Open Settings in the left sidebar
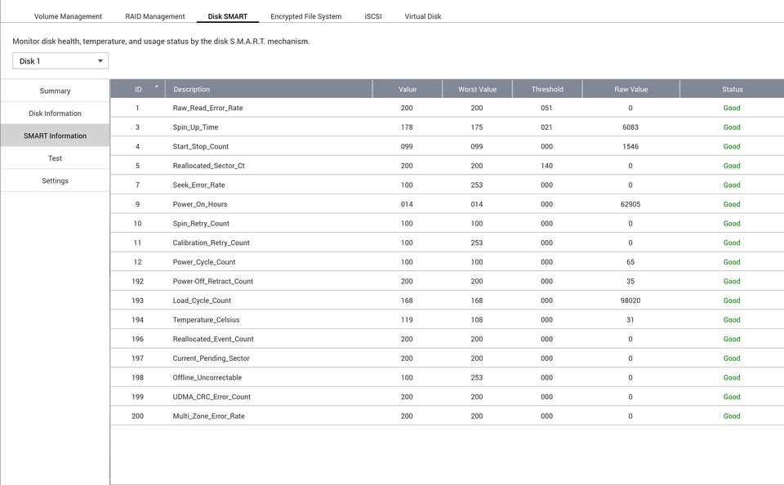The image size is (784, 485). (x=55, y=180)
